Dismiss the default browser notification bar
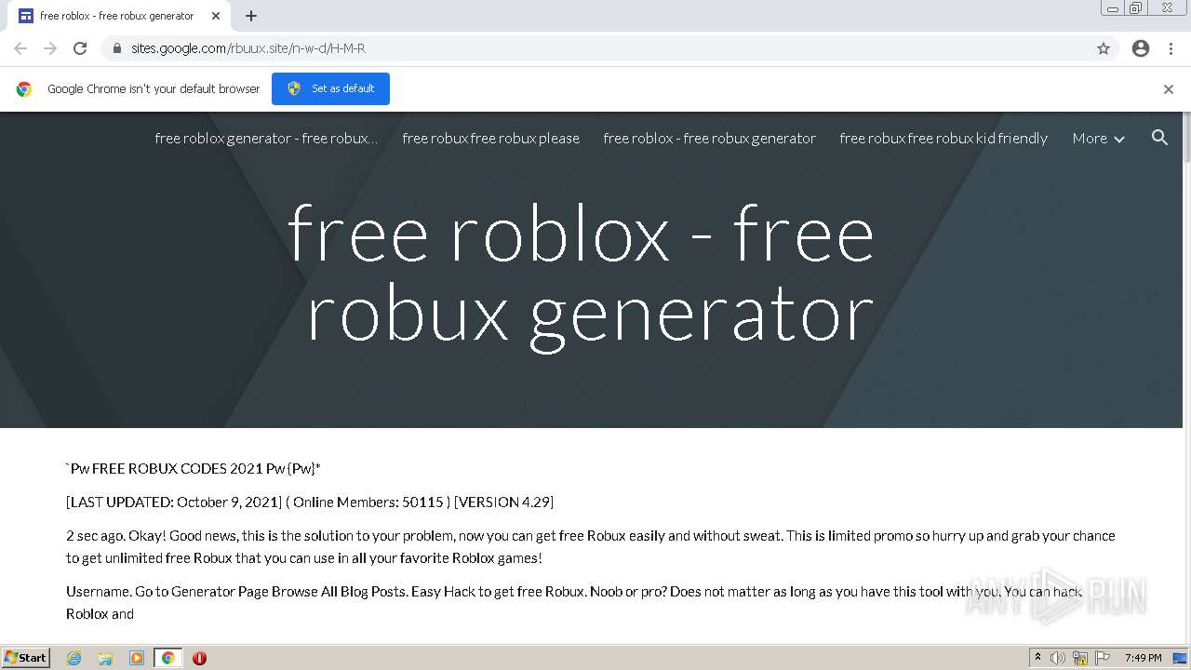 click(1169, 89)
